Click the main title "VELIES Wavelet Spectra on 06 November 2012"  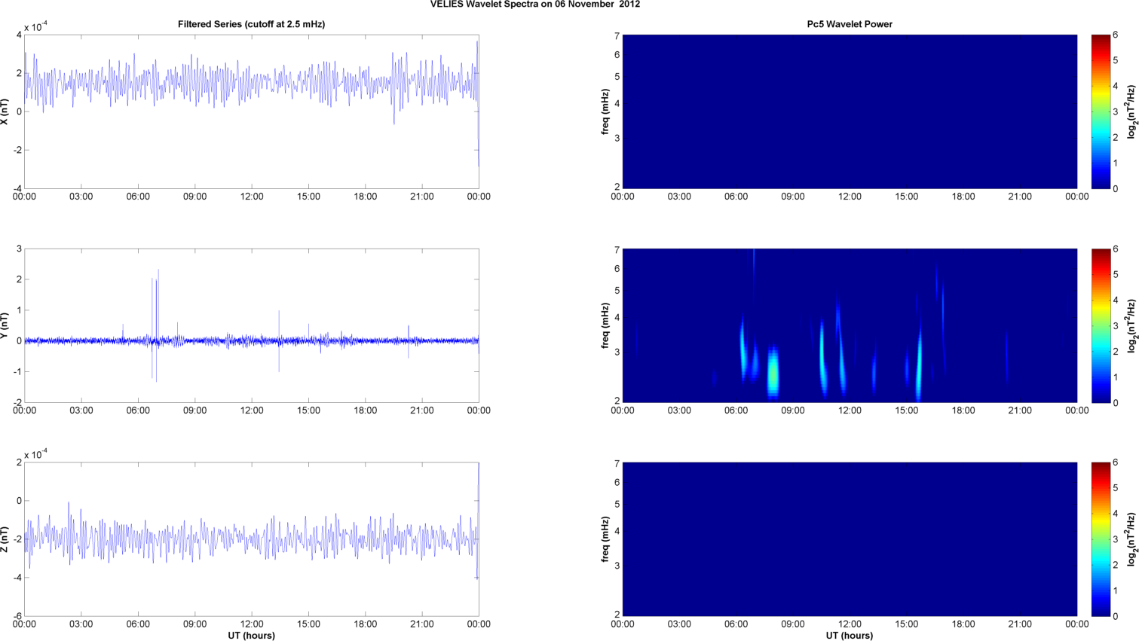tap(535, 5)
